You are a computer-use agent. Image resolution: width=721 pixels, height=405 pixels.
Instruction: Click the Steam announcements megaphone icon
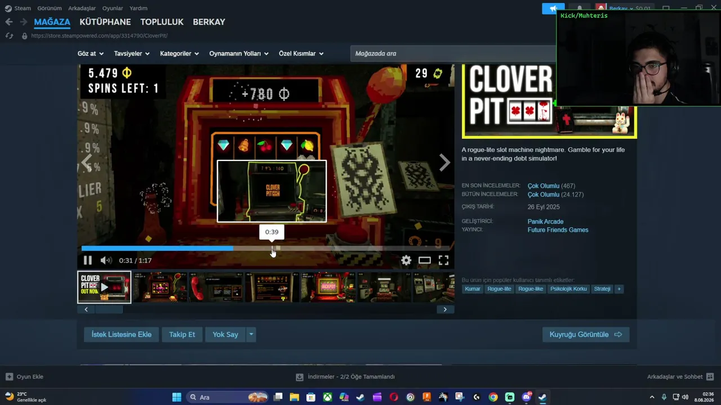[x=553, y=8]
